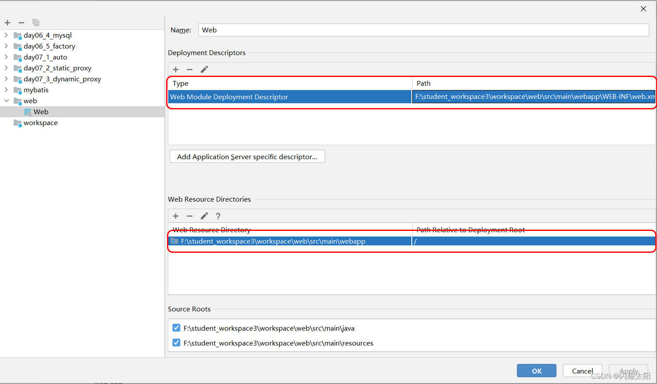This screenshot has width=657, height=384.
Task: Remove web resource directory with minus icon
Action: tap(190, 216)
